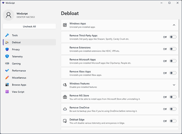
Task: Click the Remove MS Store bag icon
Action: (x=65, y=97)
